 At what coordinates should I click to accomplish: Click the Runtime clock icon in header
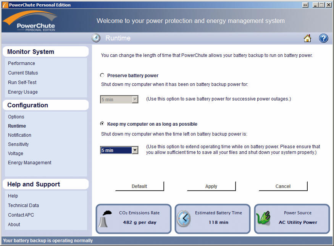point(96,38)
